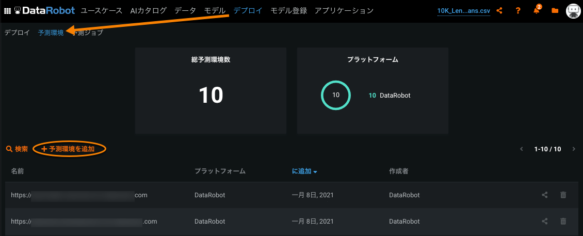Open the モデル登録 menu
Image resolution: width=583 pixels, height=236 pixels.
288,10
